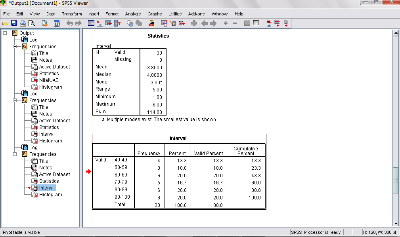Click the Designate Window plus icon
The image size is (400, 237).
coord(194,23)
